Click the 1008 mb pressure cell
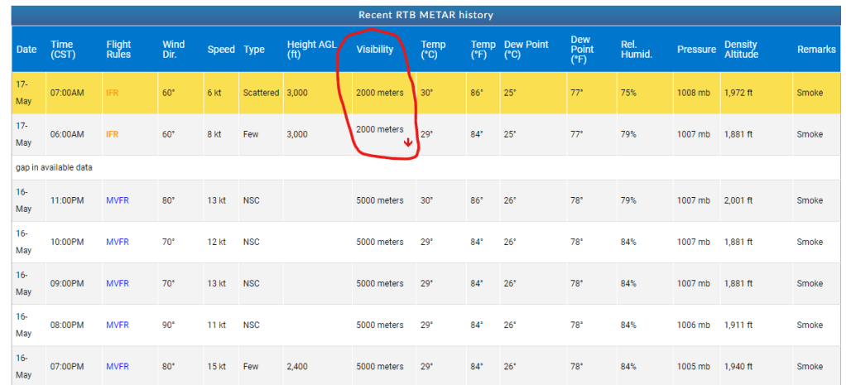 pyautogui.click(x=693, y=93)
